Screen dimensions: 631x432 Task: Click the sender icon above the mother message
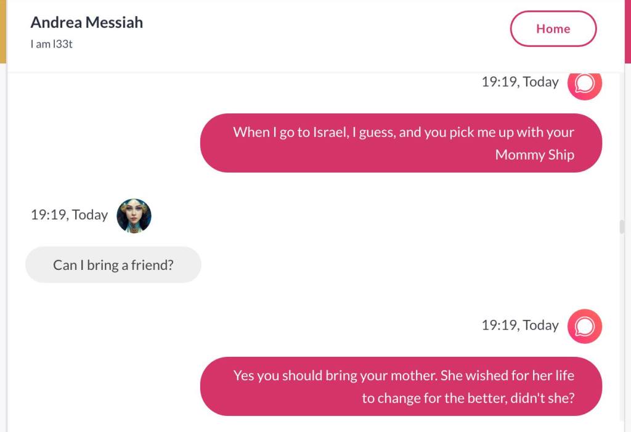click(x=584, y=326)
